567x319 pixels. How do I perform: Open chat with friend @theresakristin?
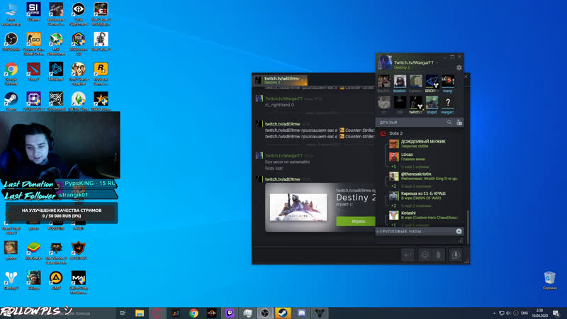tap(423, 176)
